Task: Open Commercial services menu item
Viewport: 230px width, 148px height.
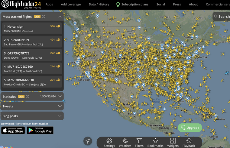Action: [x=218, y=5]
